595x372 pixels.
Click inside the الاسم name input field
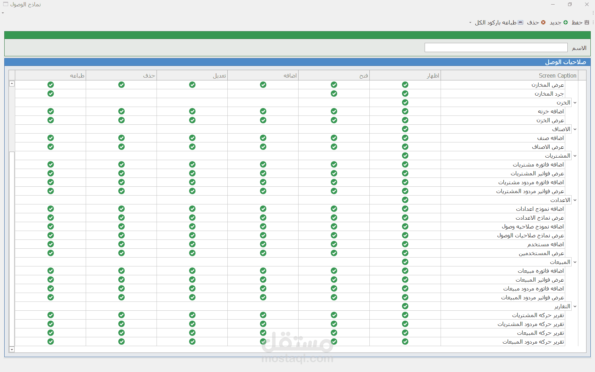tap(496, 47)
